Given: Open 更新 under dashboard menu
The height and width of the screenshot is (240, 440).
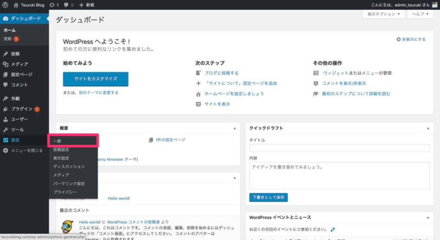Looking at the screenshot, I should pos(11,39).
